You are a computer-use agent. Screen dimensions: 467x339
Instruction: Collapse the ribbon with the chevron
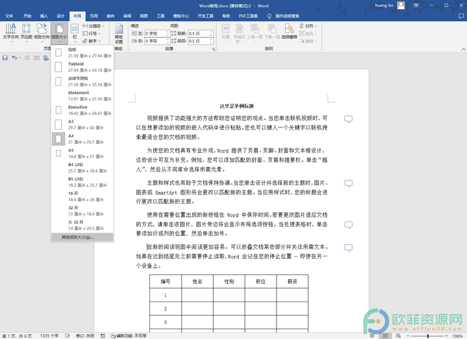[463, 49]
